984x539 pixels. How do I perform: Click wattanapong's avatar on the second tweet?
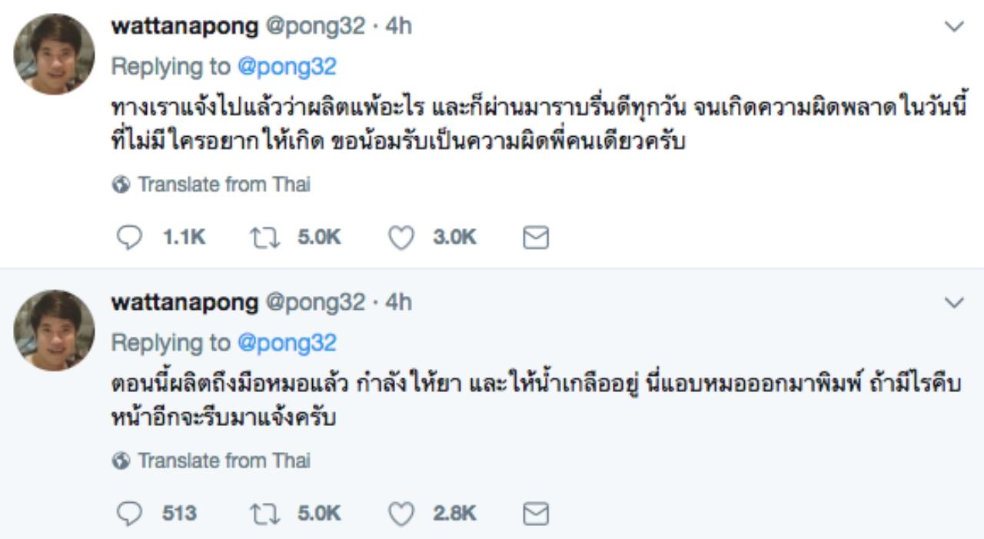[54, 330]
